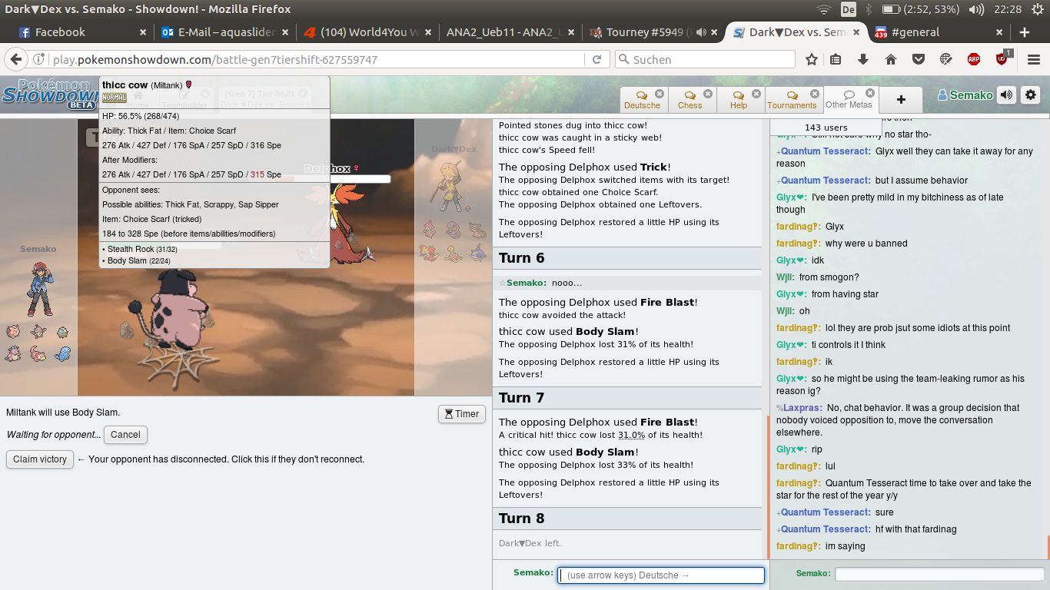1050x590 pixels.
Task: Click the battle chat message input
Action: [661, 575]
